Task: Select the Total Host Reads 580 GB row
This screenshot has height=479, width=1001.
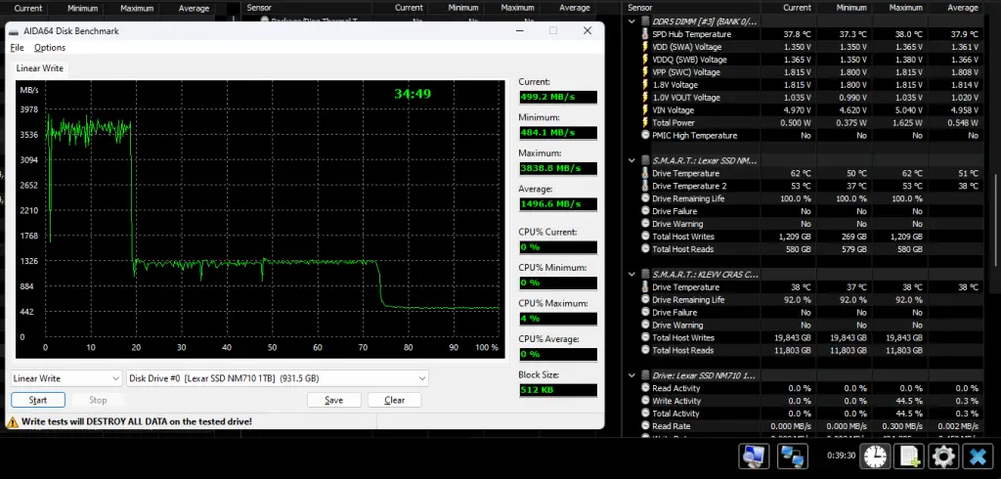Action: 805,249
